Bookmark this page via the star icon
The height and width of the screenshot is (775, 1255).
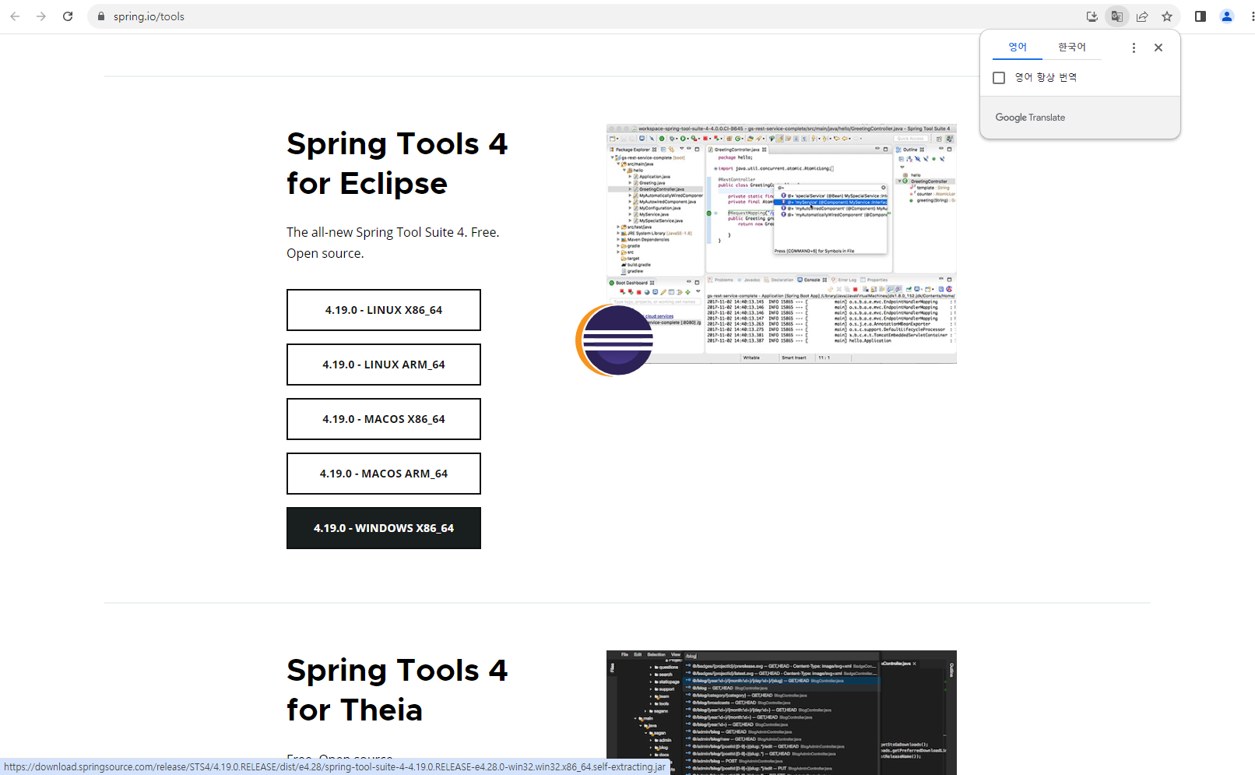coord(1167,16)
